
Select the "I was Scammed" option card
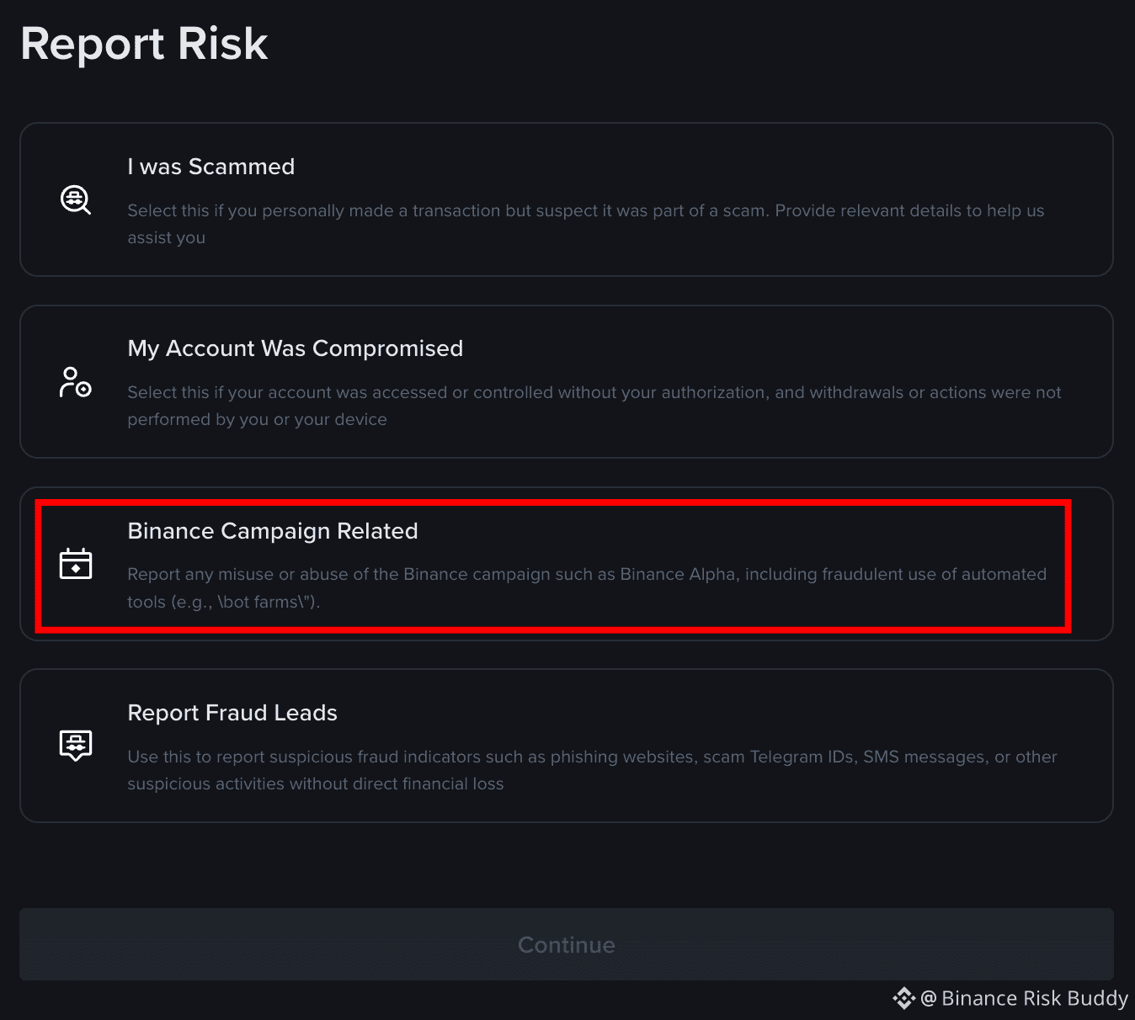click(567, 199)
